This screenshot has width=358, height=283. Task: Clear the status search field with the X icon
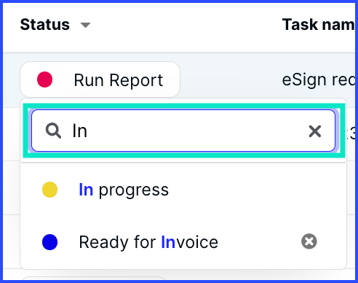315,131
